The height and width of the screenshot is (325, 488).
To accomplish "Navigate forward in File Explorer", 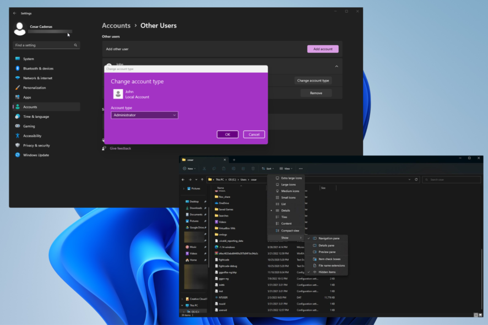I will click(190, 180).
